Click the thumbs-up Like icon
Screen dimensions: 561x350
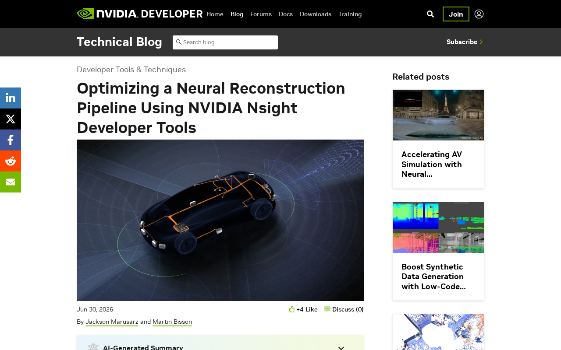[292, 309]
